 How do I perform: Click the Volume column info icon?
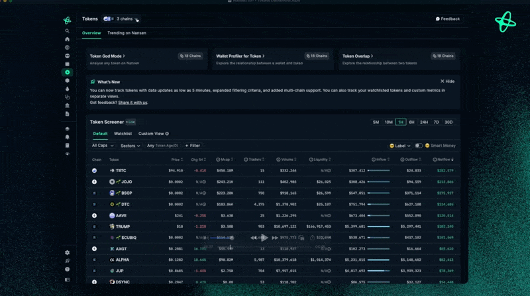coord(278,160)
